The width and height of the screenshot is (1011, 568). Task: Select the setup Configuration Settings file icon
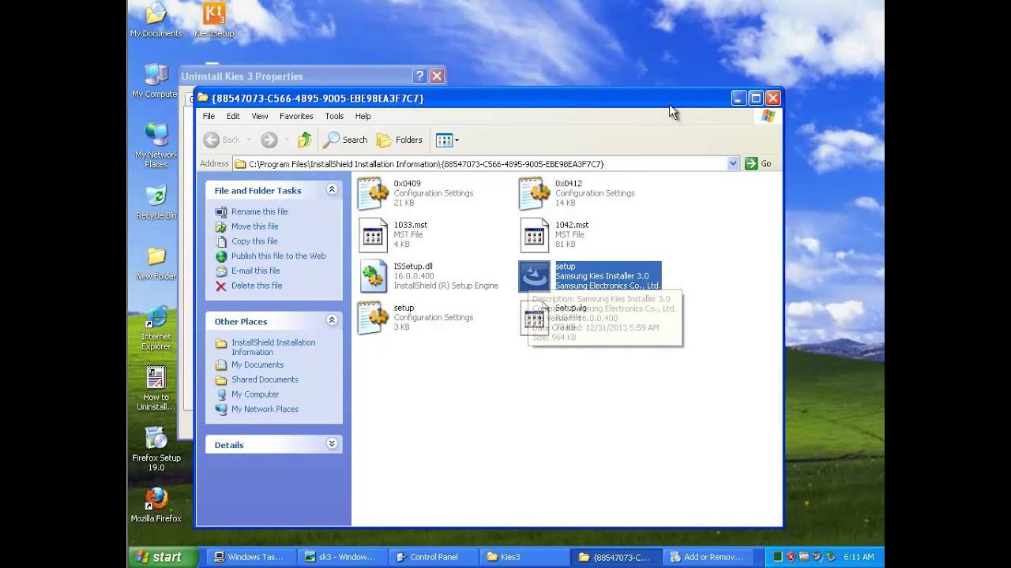coord(374,317)
